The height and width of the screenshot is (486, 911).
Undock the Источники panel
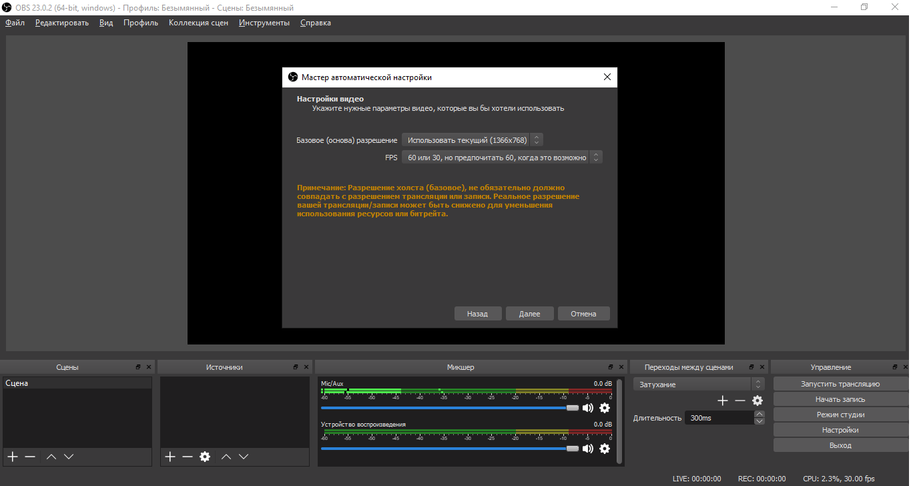296,367
